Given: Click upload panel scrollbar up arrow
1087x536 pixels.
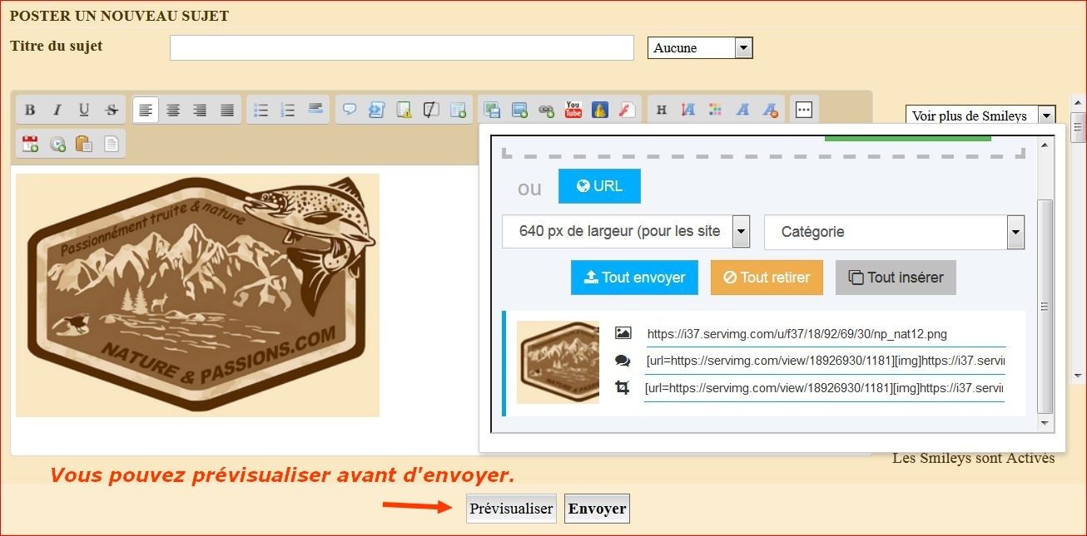Looking at the screenshot, I should coord(1046,145).
